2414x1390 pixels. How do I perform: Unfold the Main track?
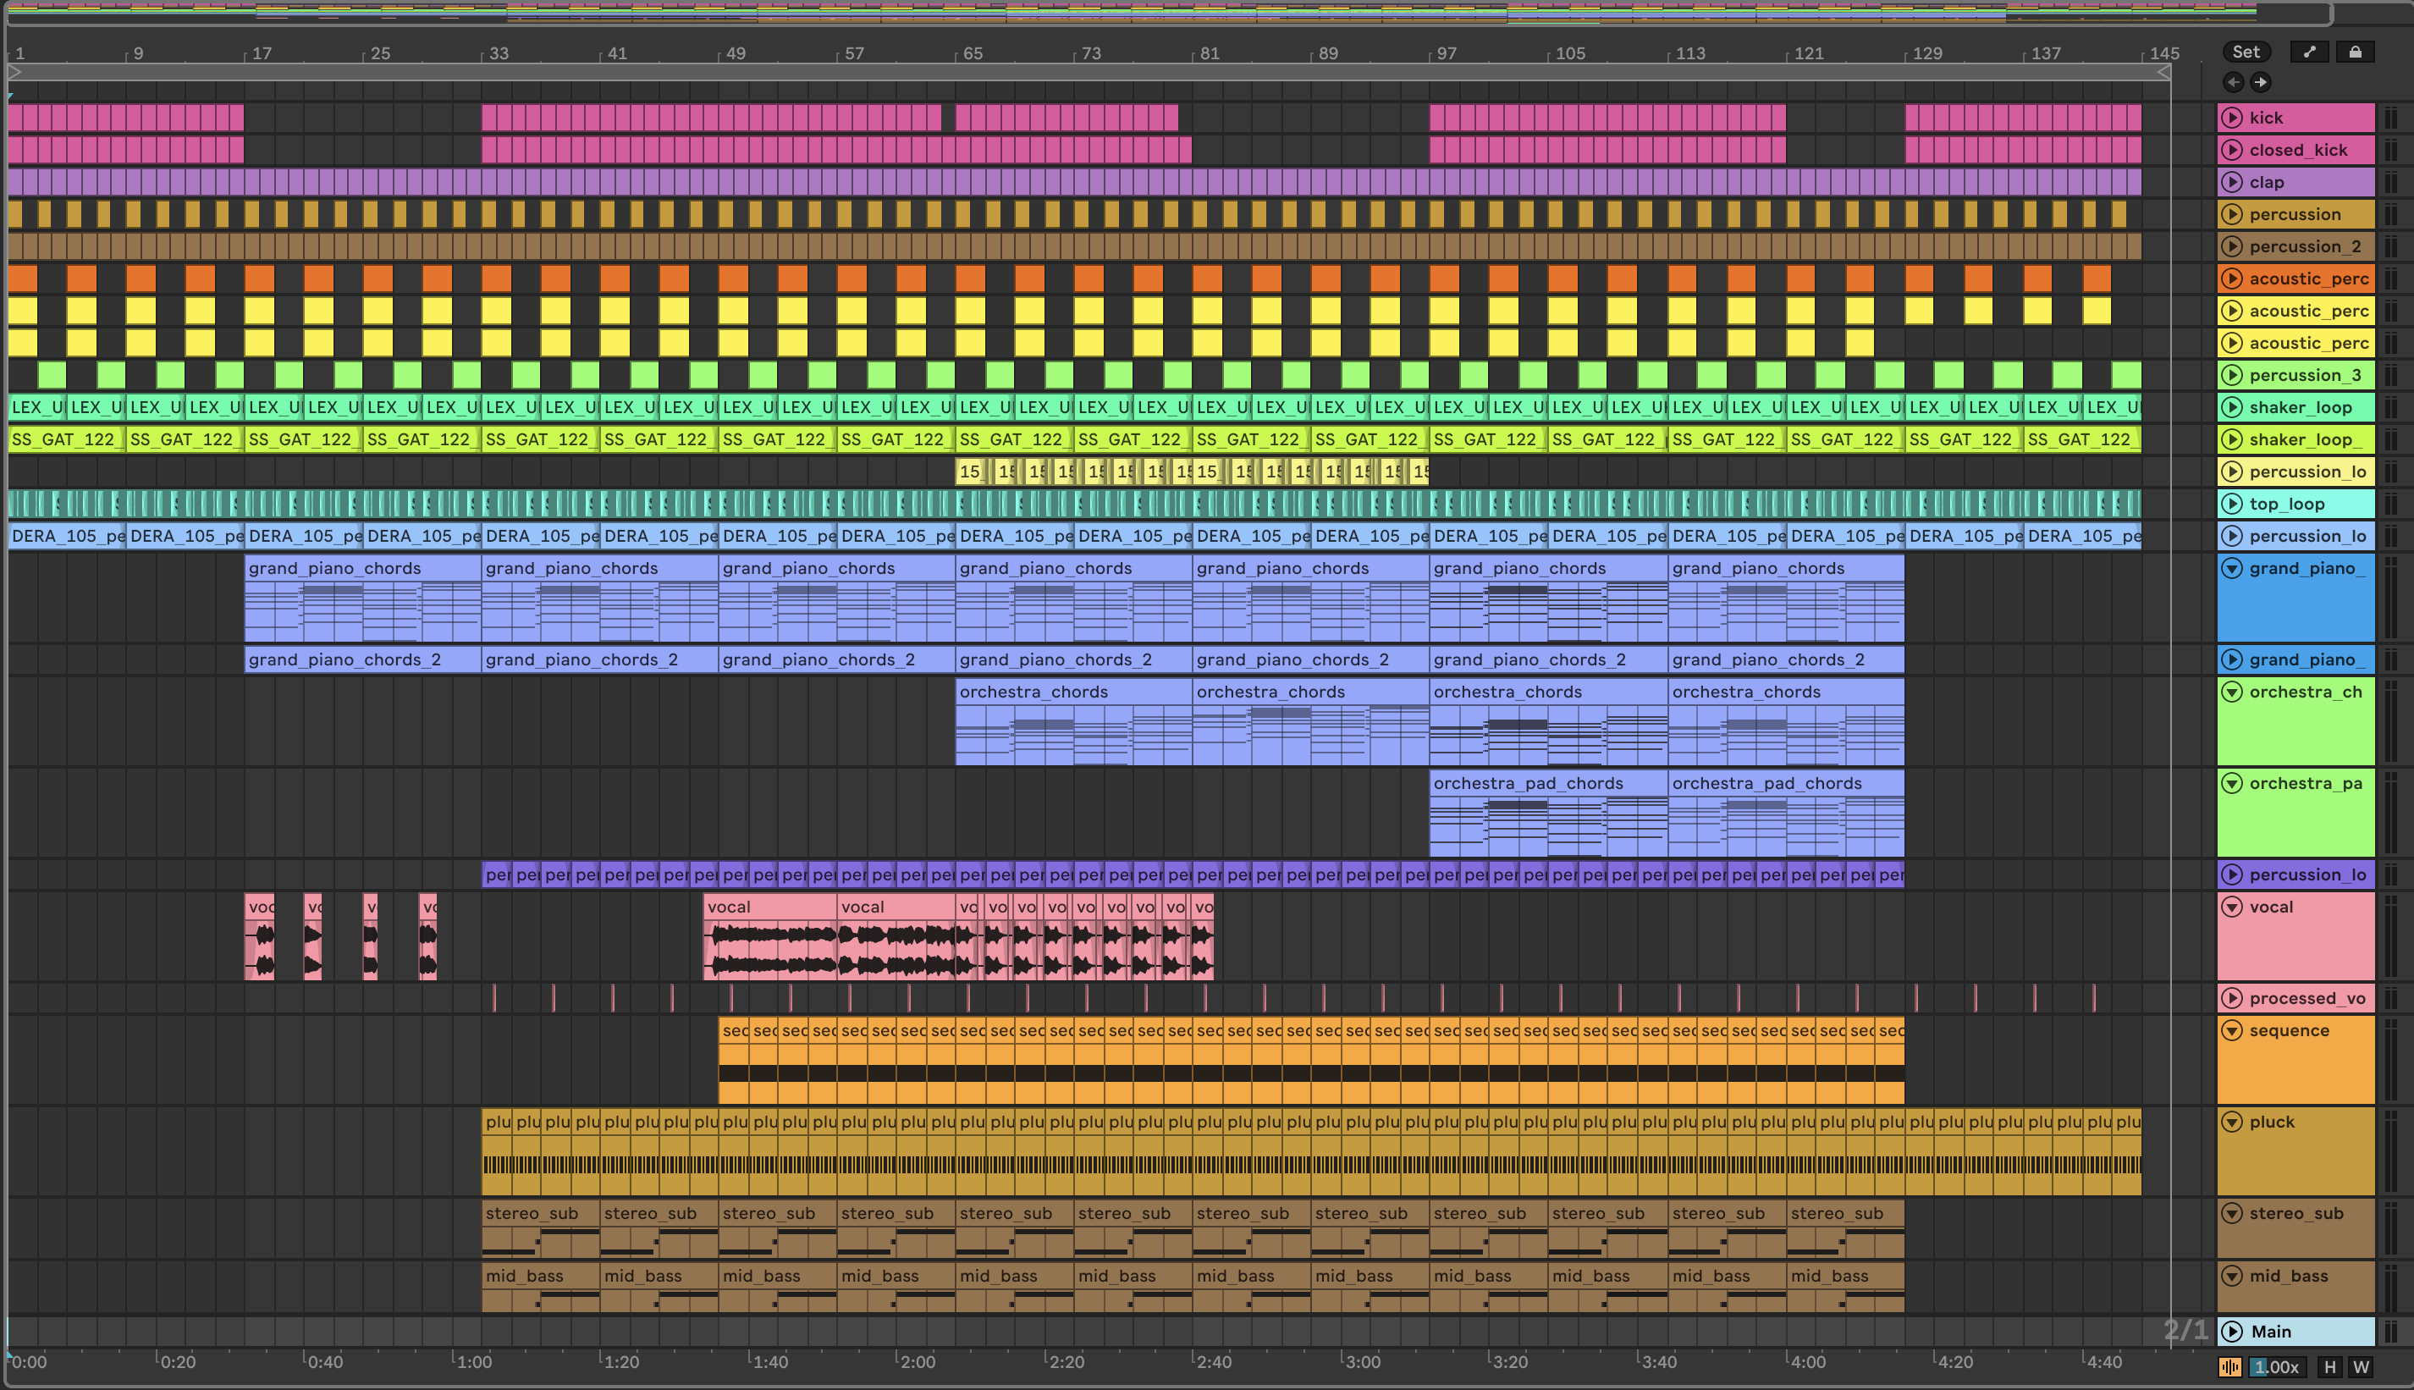(2232, 1332)
